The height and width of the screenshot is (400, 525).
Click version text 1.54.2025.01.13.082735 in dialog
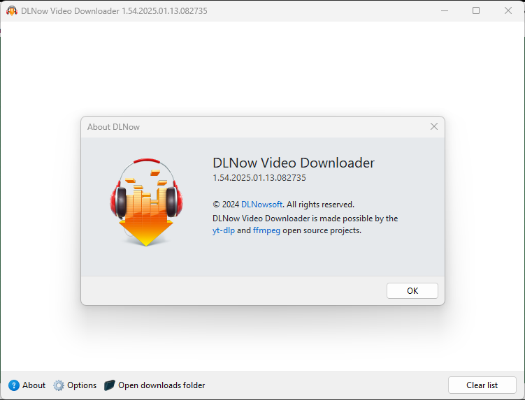tap(259, 177)
